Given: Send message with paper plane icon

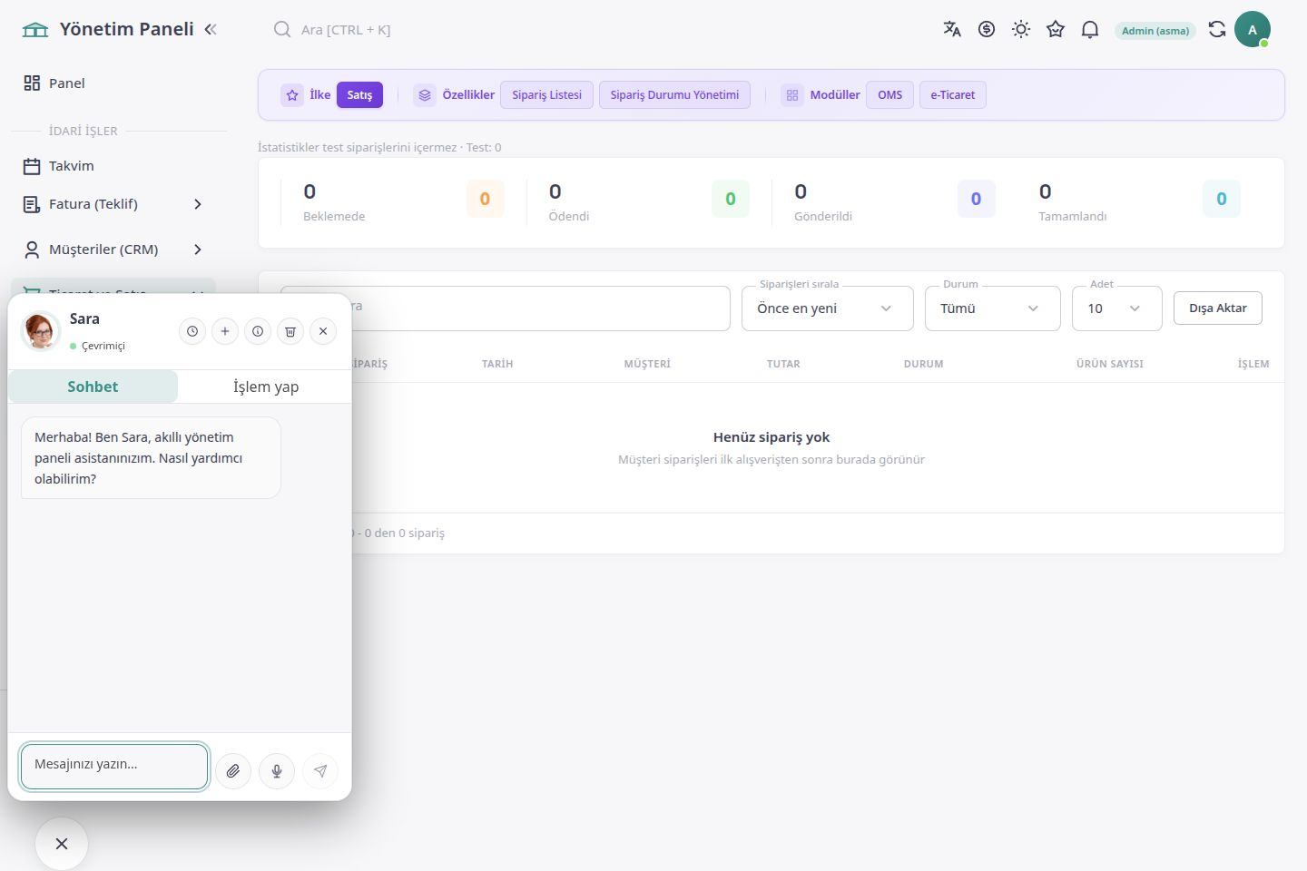Looking at the screenshot, I should coord(320,771).
